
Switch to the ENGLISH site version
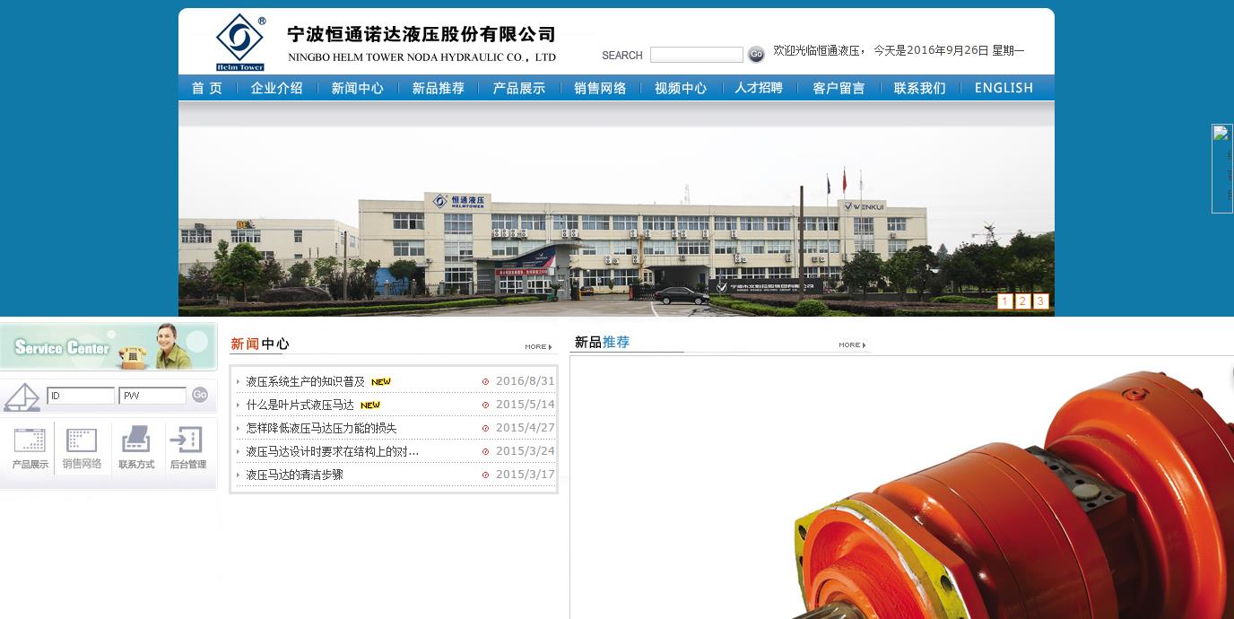pos(1004,88)
